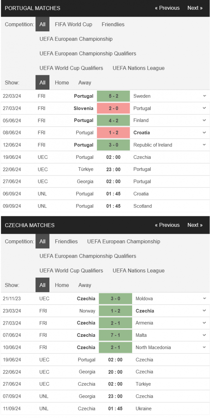Open details chevron for Portugal vs Finland
This screenshot has height=418, width=210.
pyautogui.click(x=204, y=120)
